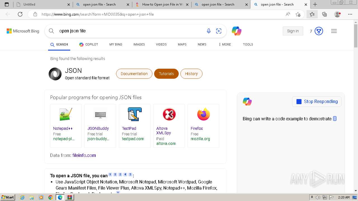Open Bing hamburger menu

334,31
